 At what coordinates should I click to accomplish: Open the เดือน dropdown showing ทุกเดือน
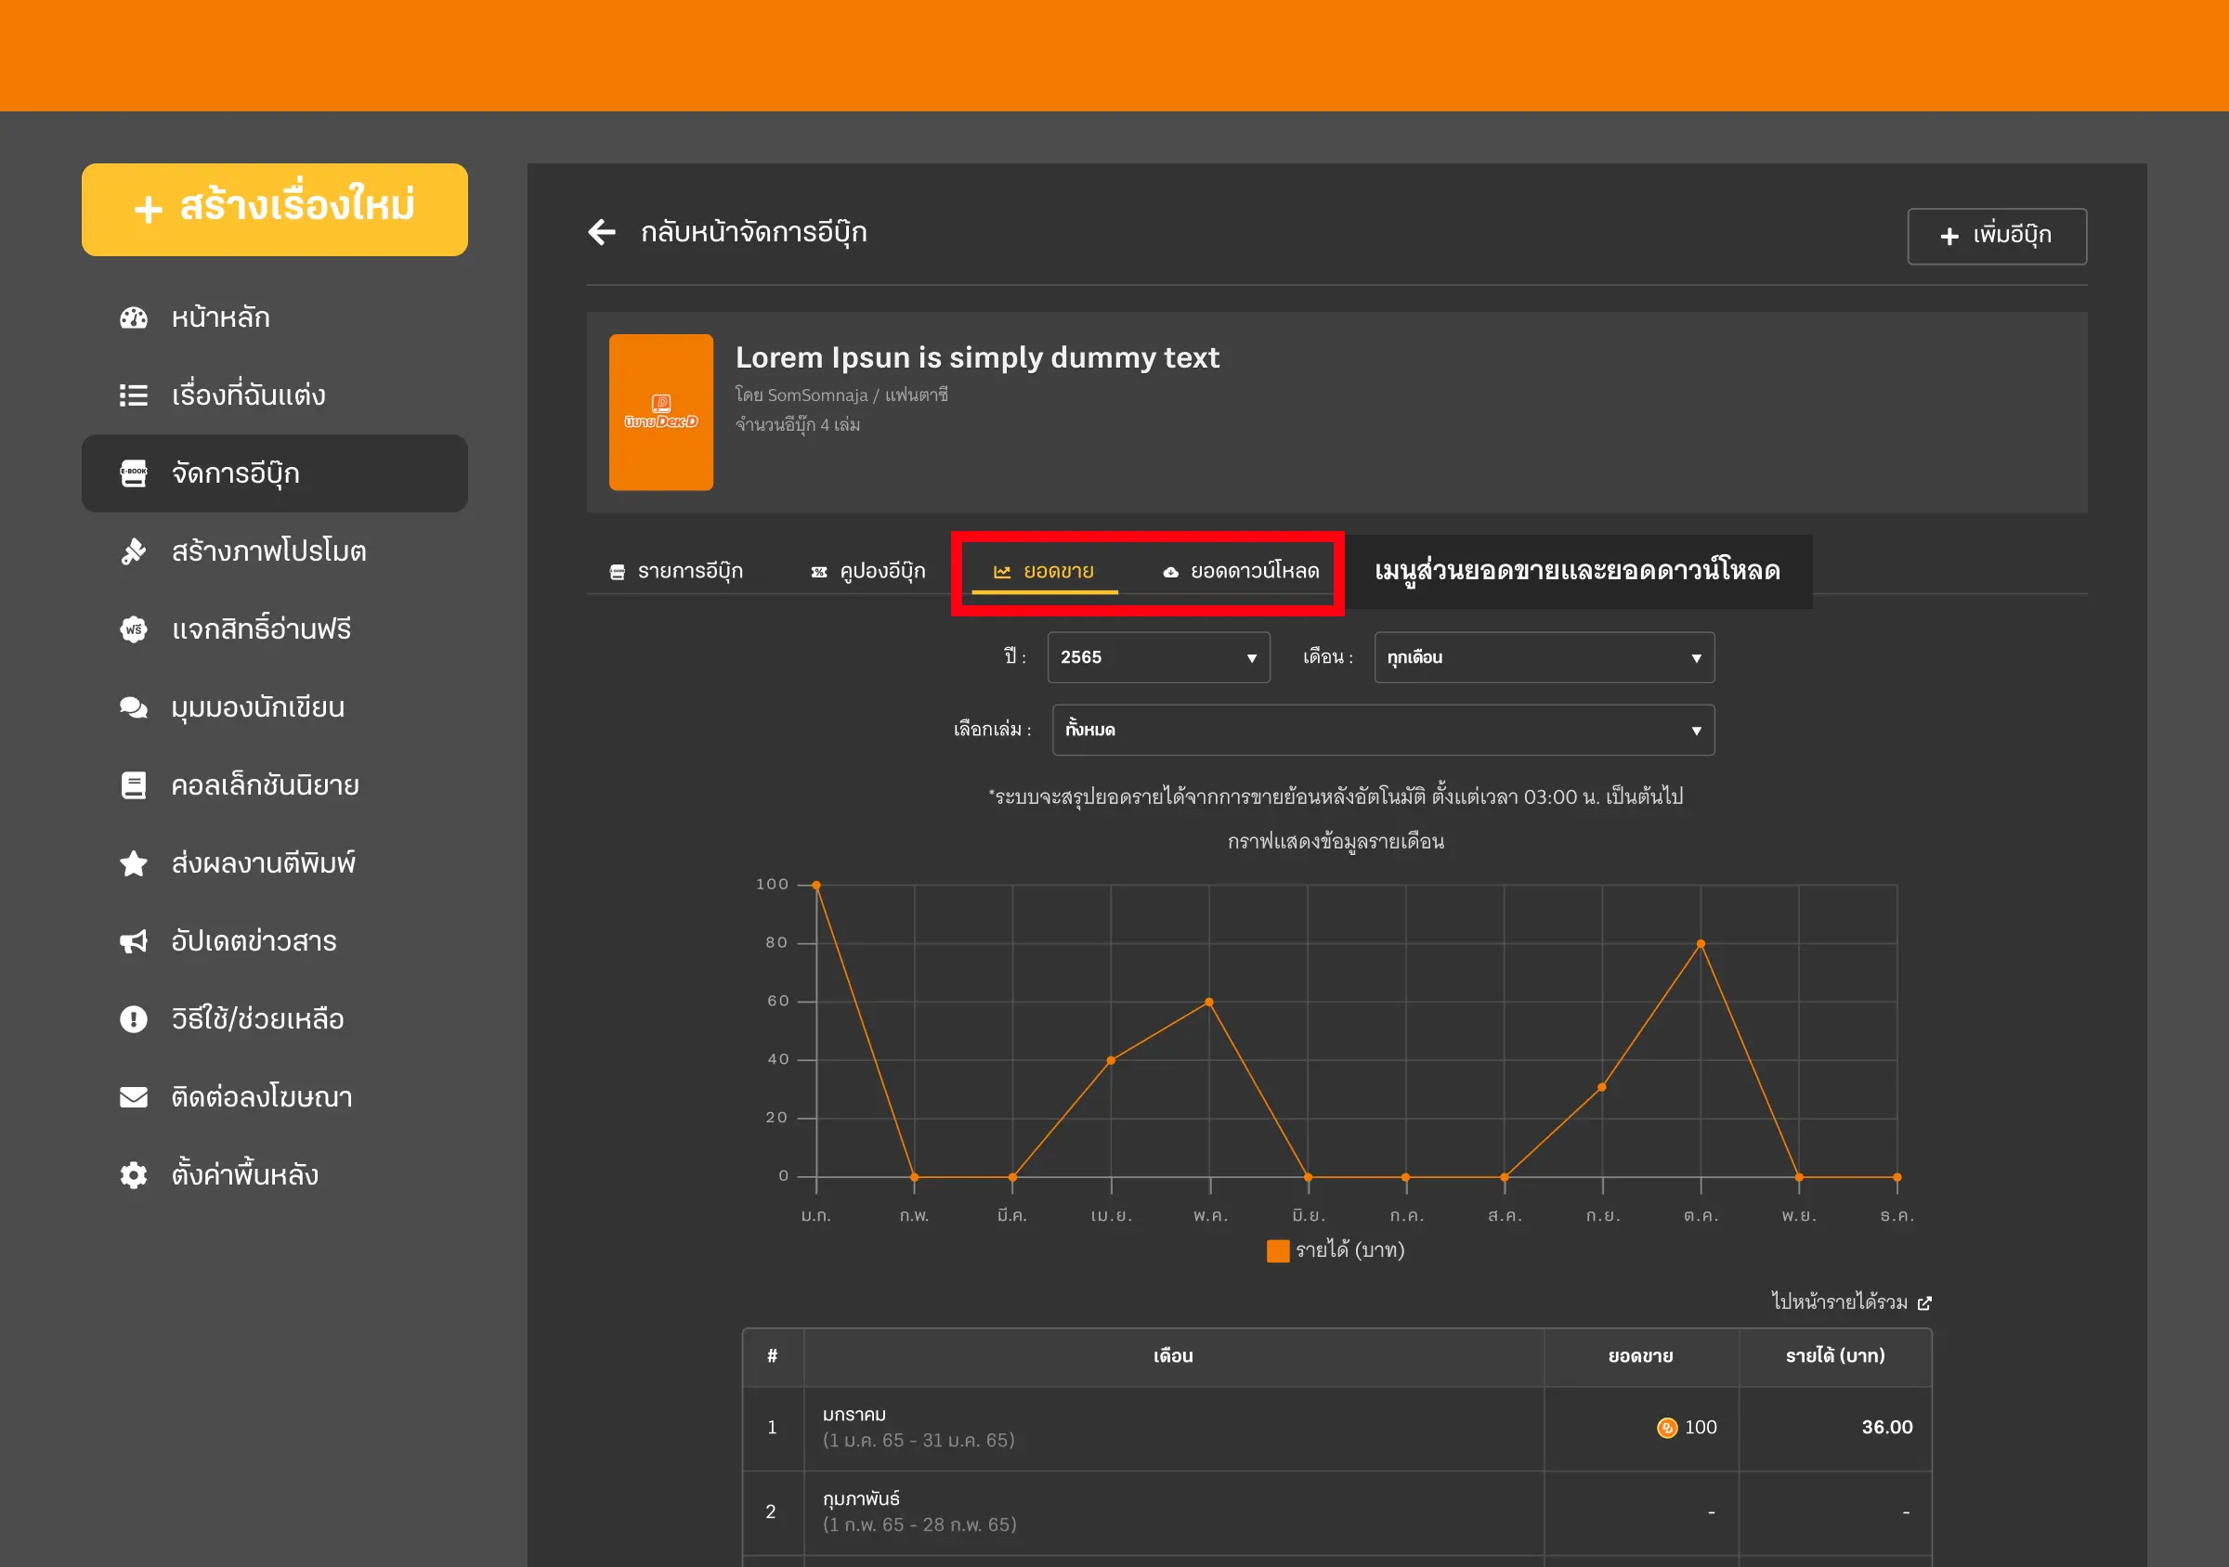pos(1544,658)
